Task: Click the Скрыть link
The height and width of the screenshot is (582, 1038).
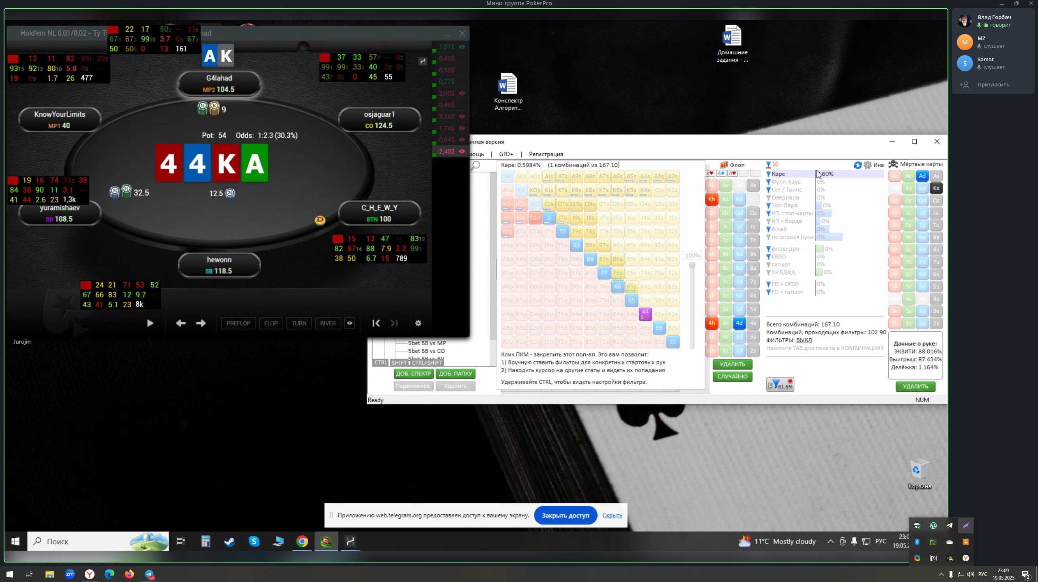Action: (612, 515)
